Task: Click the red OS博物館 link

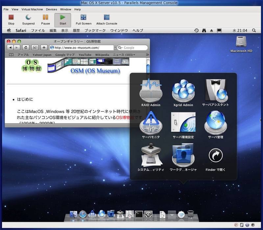Action: click(125, 117)
